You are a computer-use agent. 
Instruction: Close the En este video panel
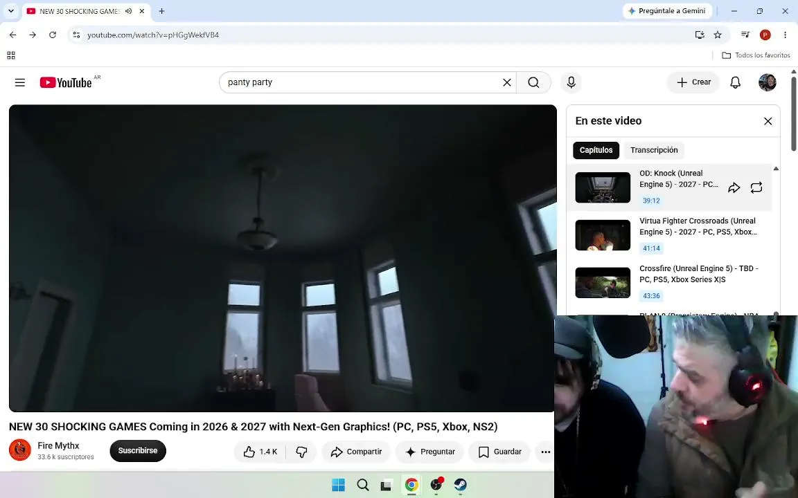coord(768,121)
